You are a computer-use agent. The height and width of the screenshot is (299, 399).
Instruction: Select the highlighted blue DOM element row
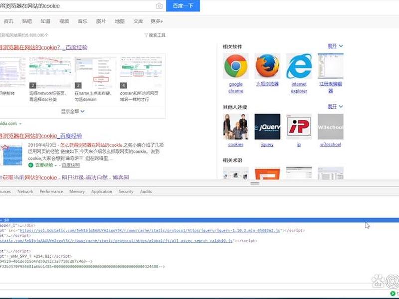point(199,220)
